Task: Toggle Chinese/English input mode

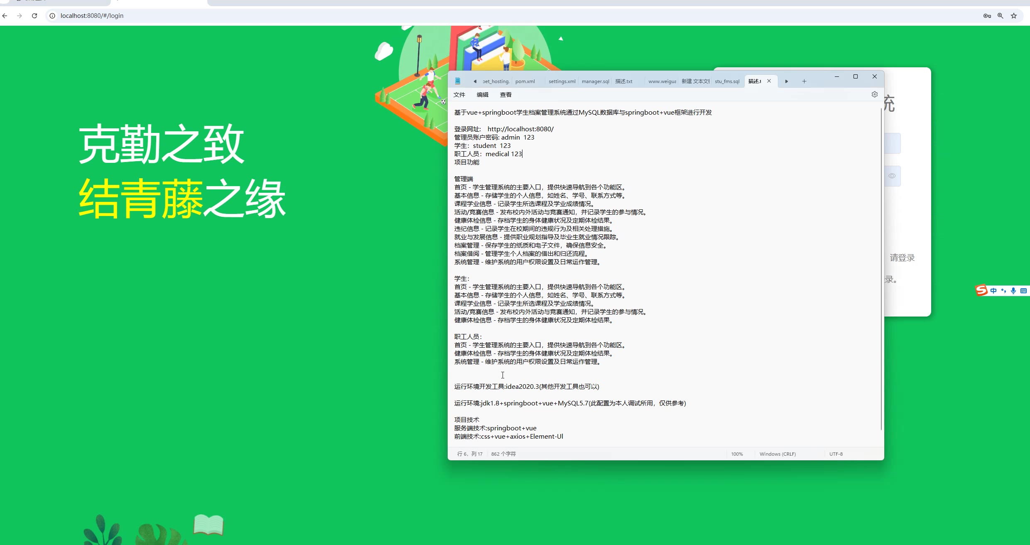Action: tap(993, 291)
